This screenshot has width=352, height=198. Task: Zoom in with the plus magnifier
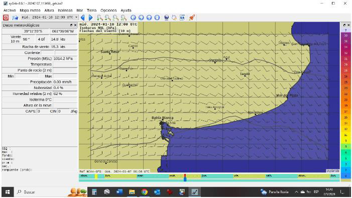coord(99,17)
